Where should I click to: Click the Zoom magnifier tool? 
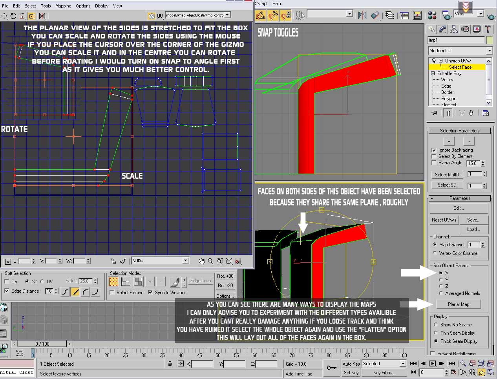pos(210,261)
